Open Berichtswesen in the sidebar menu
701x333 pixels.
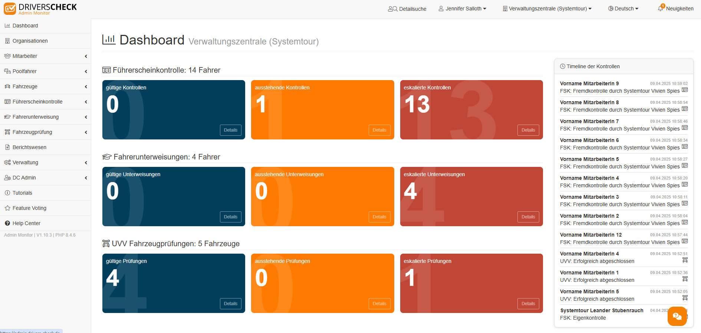(x=45, y=147)
